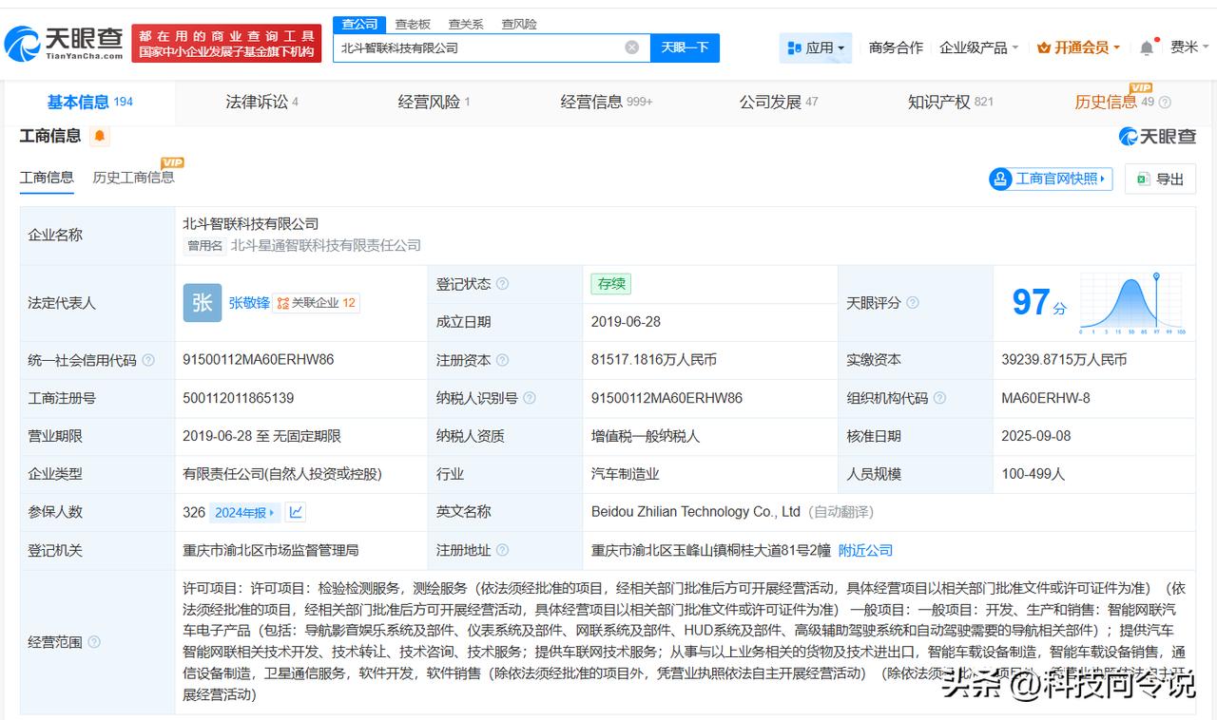Click the former name 北斗星通智联科技有限责任公司
The width and height of the screenshot is (1217, 720).
tap(325, 245)
